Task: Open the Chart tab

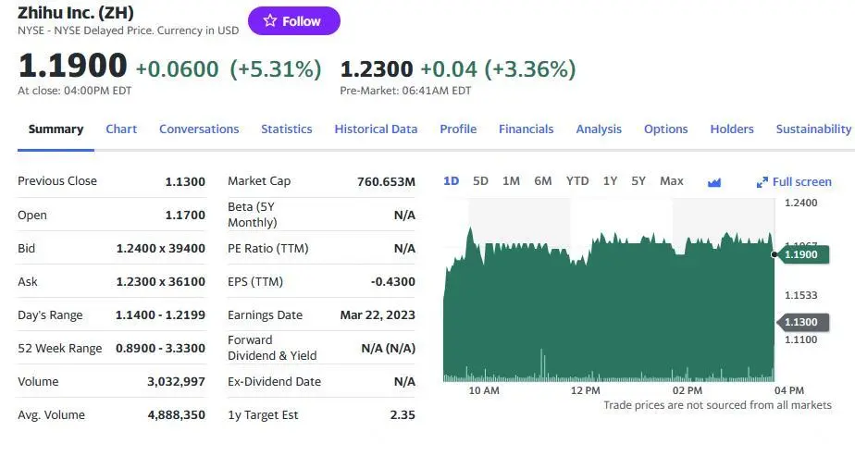Action: 121,129
